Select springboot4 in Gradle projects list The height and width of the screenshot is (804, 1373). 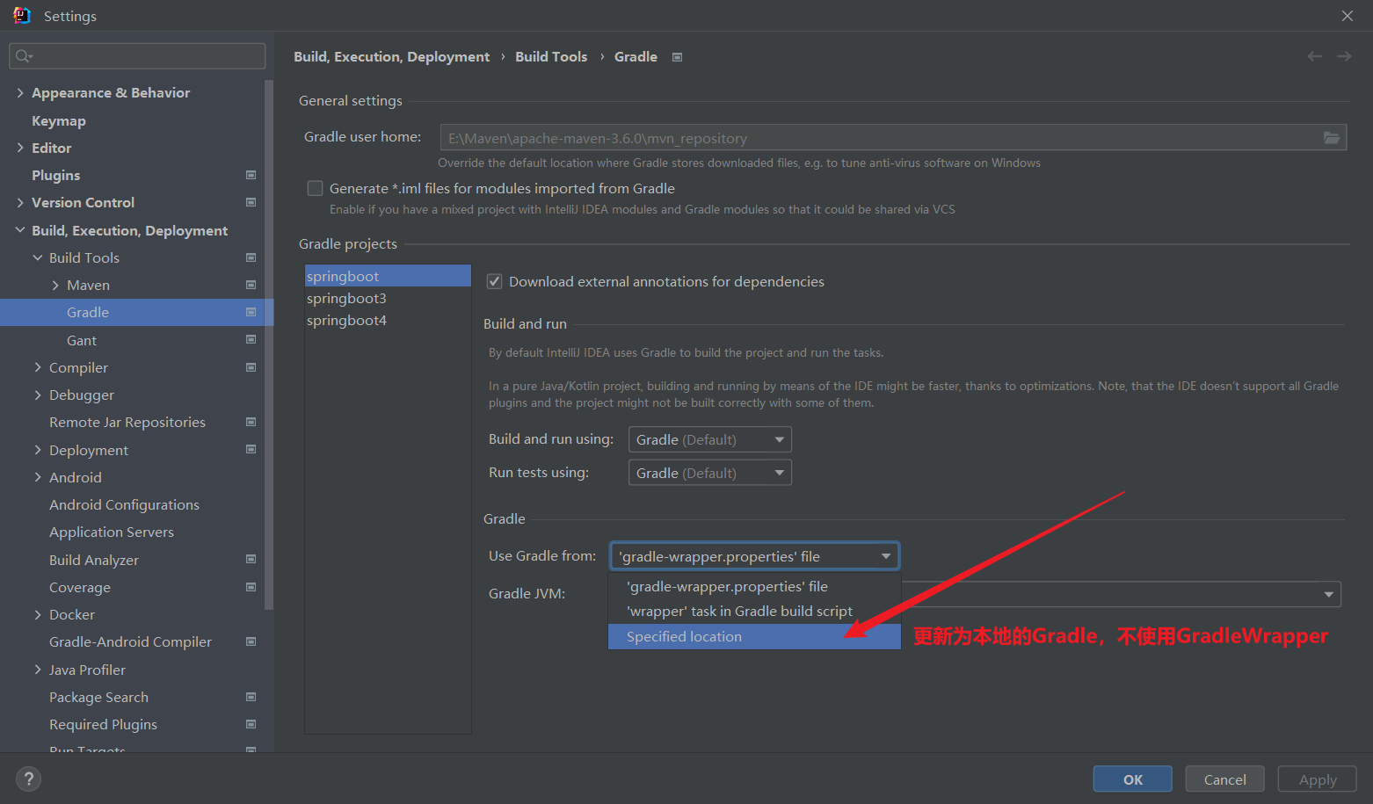coord(388,320)
